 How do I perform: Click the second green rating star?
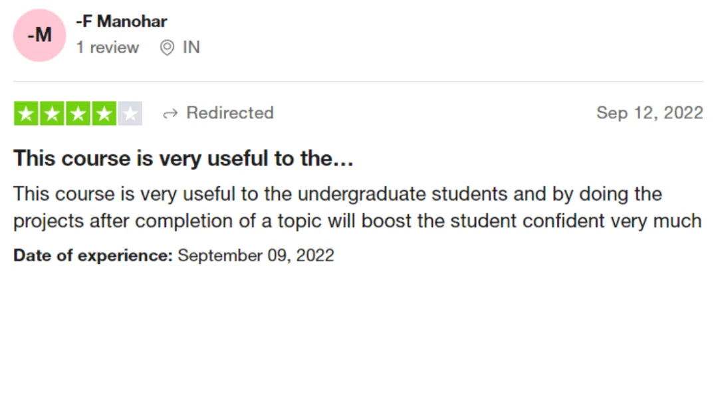[x=53, y=114]
